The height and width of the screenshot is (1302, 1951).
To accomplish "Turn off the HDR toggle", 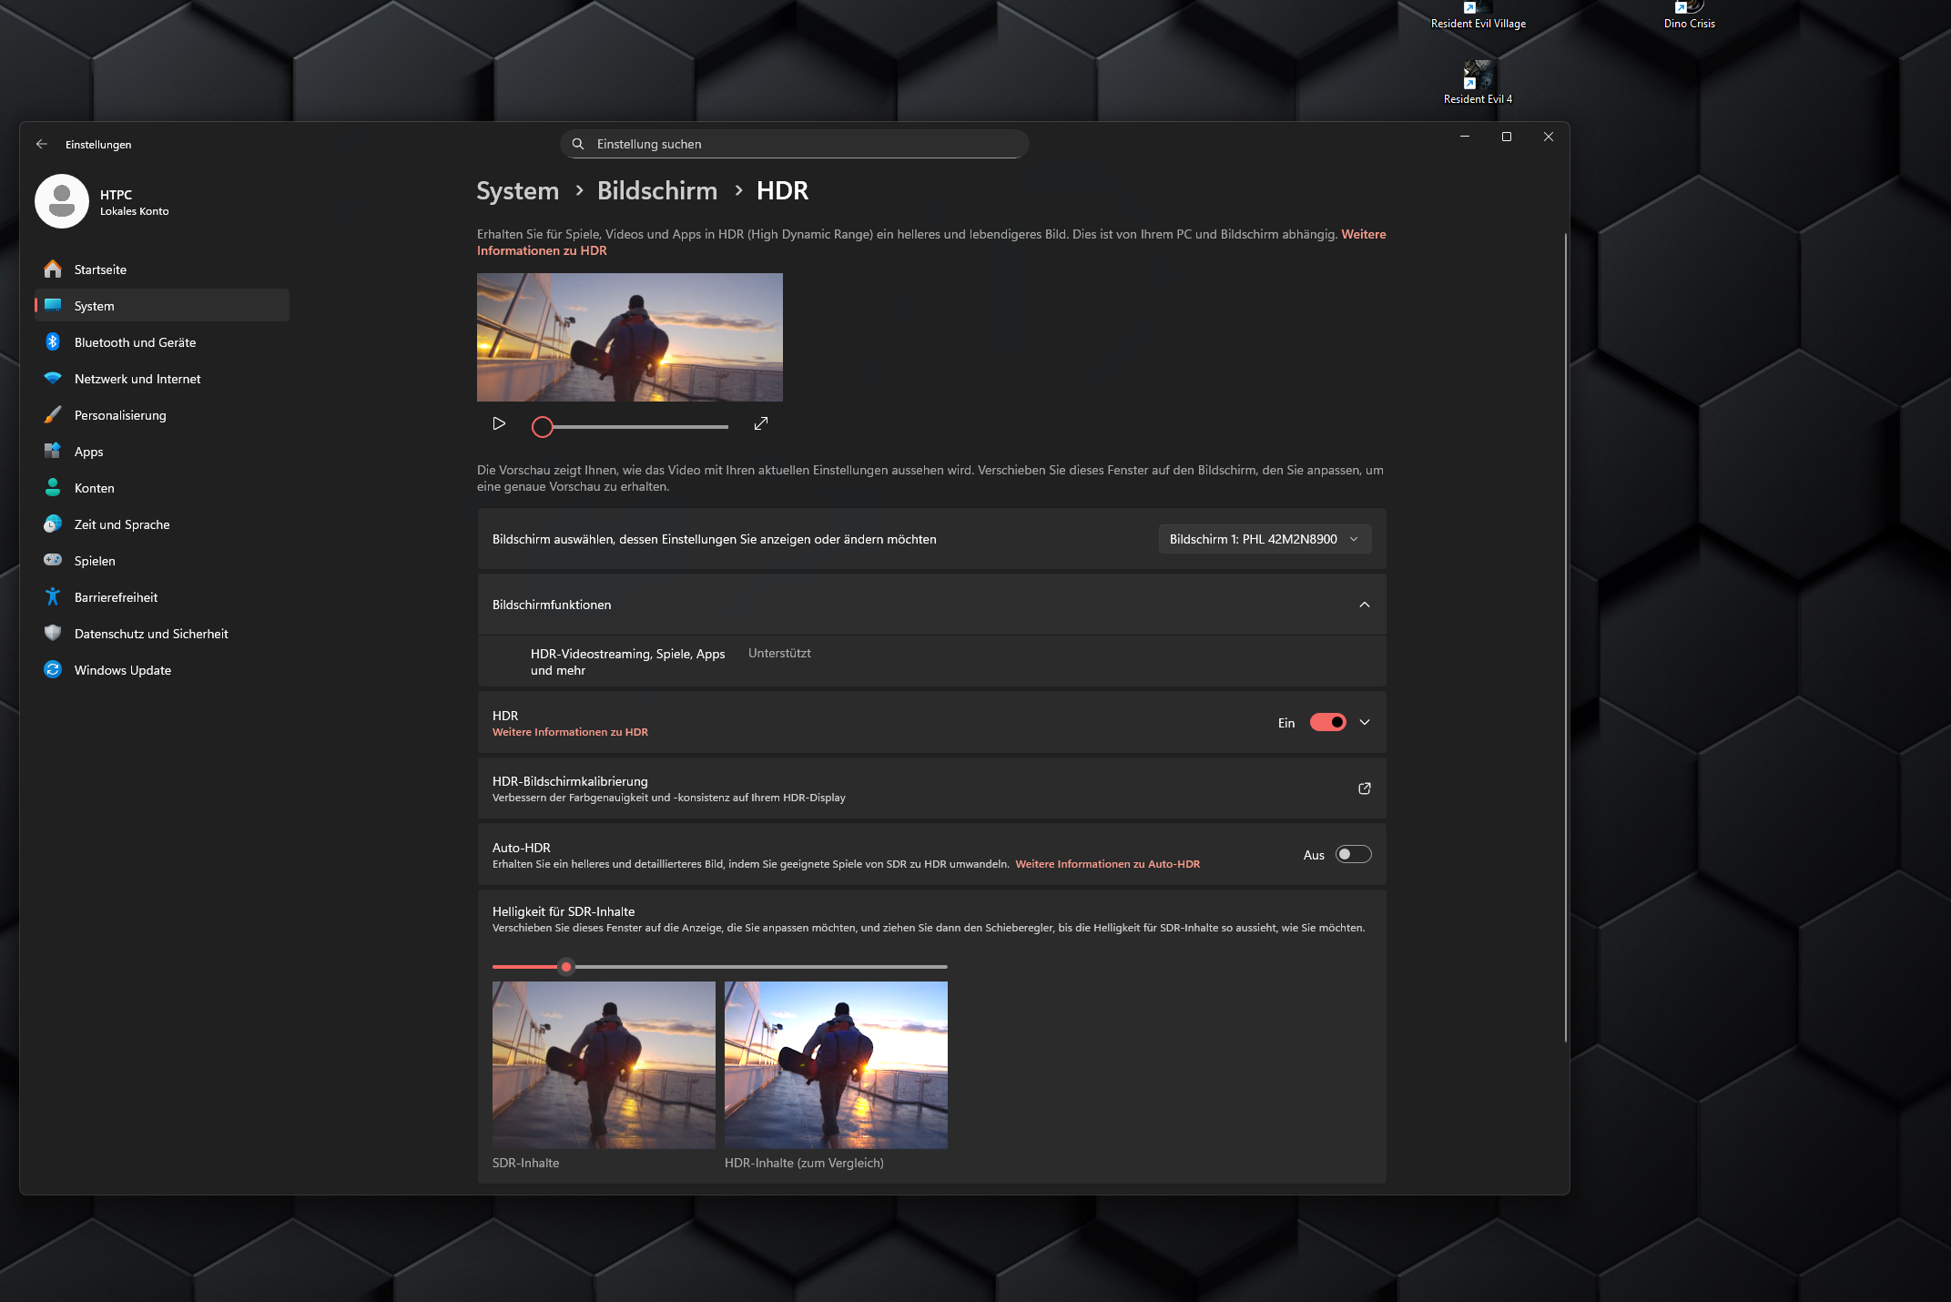I will tap(1327, 722).
